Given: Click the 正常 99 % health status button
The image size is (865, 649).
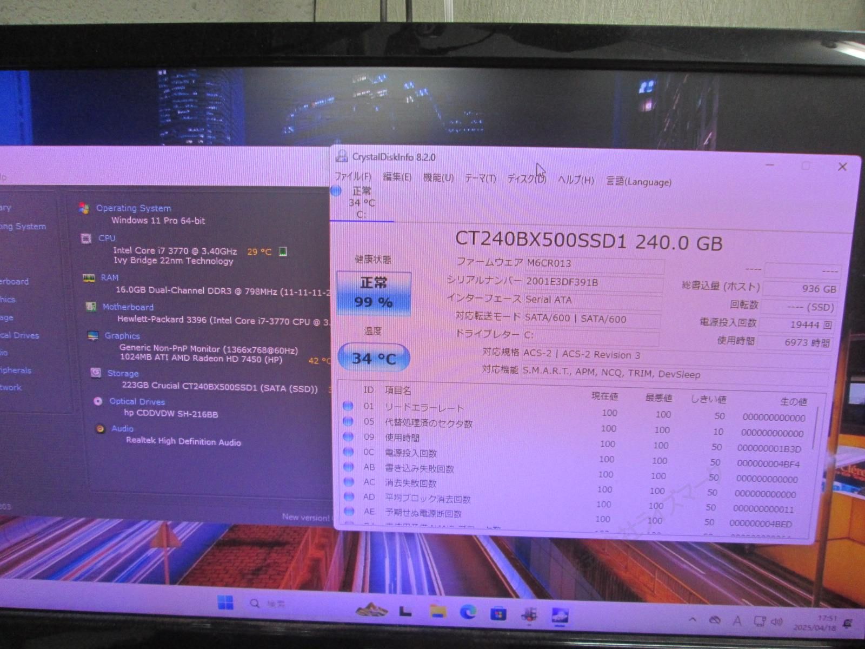Looking at the screenshot, I should pos(374,293).
